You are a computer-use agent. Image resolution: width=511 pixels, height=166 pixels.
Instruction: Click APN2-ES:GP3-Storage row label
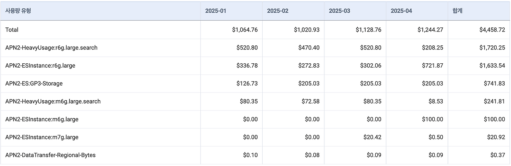pyautogui.click(x=34, y=84)
